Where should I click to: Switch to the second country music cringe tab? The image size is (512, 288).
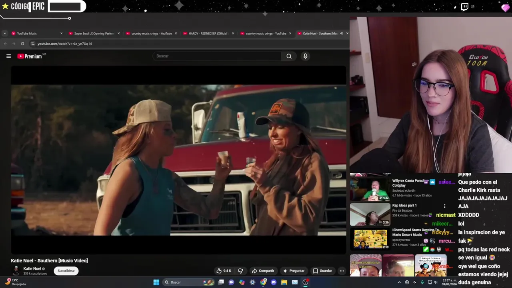point(266,34)
